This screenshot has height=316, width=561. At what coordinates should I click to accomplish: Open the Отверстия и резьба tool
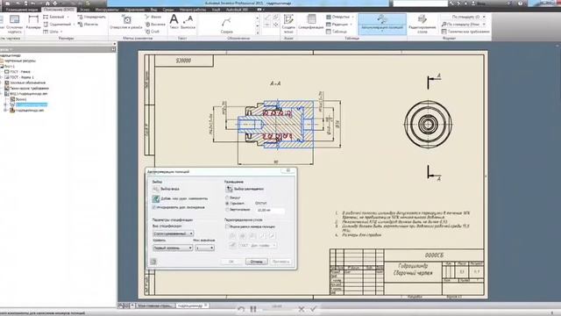coord(126,22)
